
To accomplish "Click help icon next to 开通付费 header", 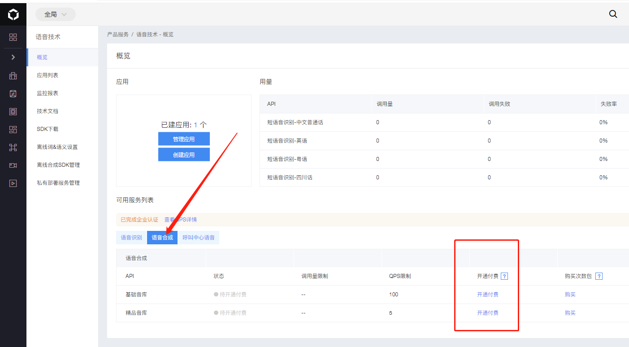I will (504, 276).
